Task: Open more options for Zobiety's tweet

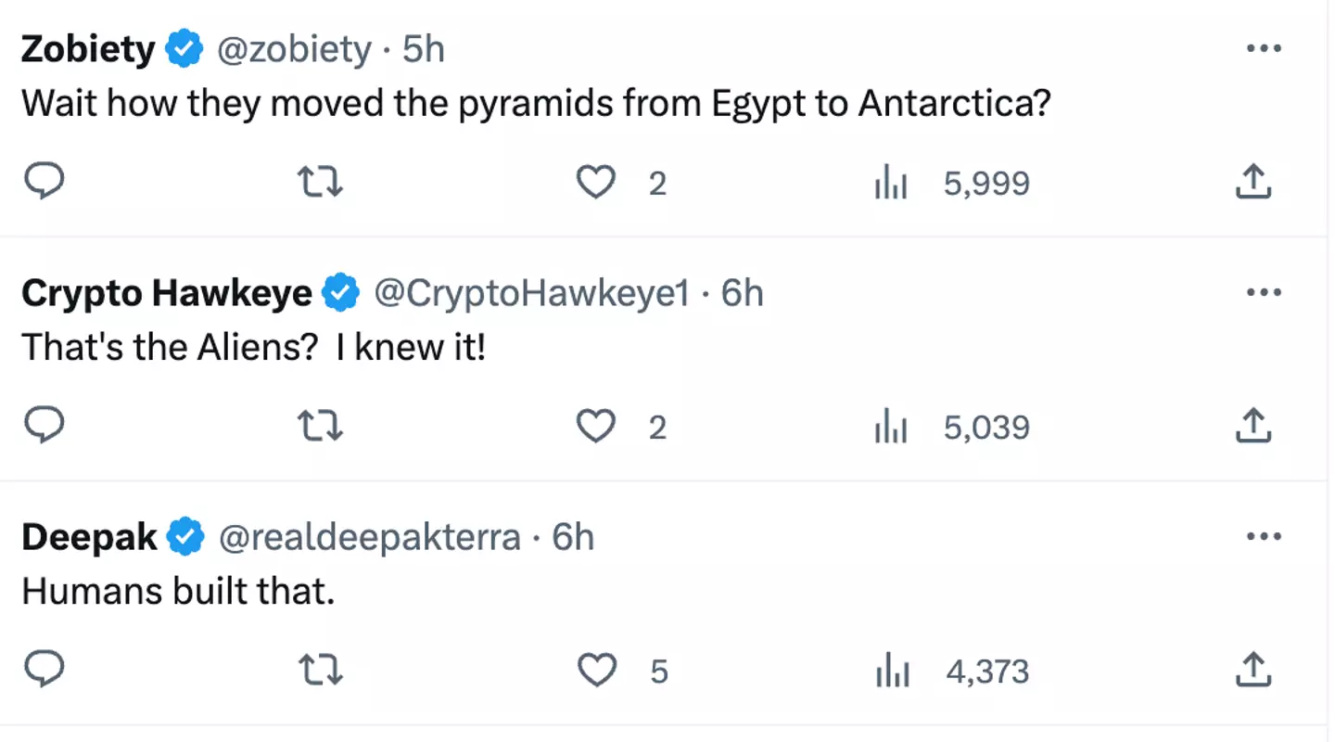Action: (1263, 48)
